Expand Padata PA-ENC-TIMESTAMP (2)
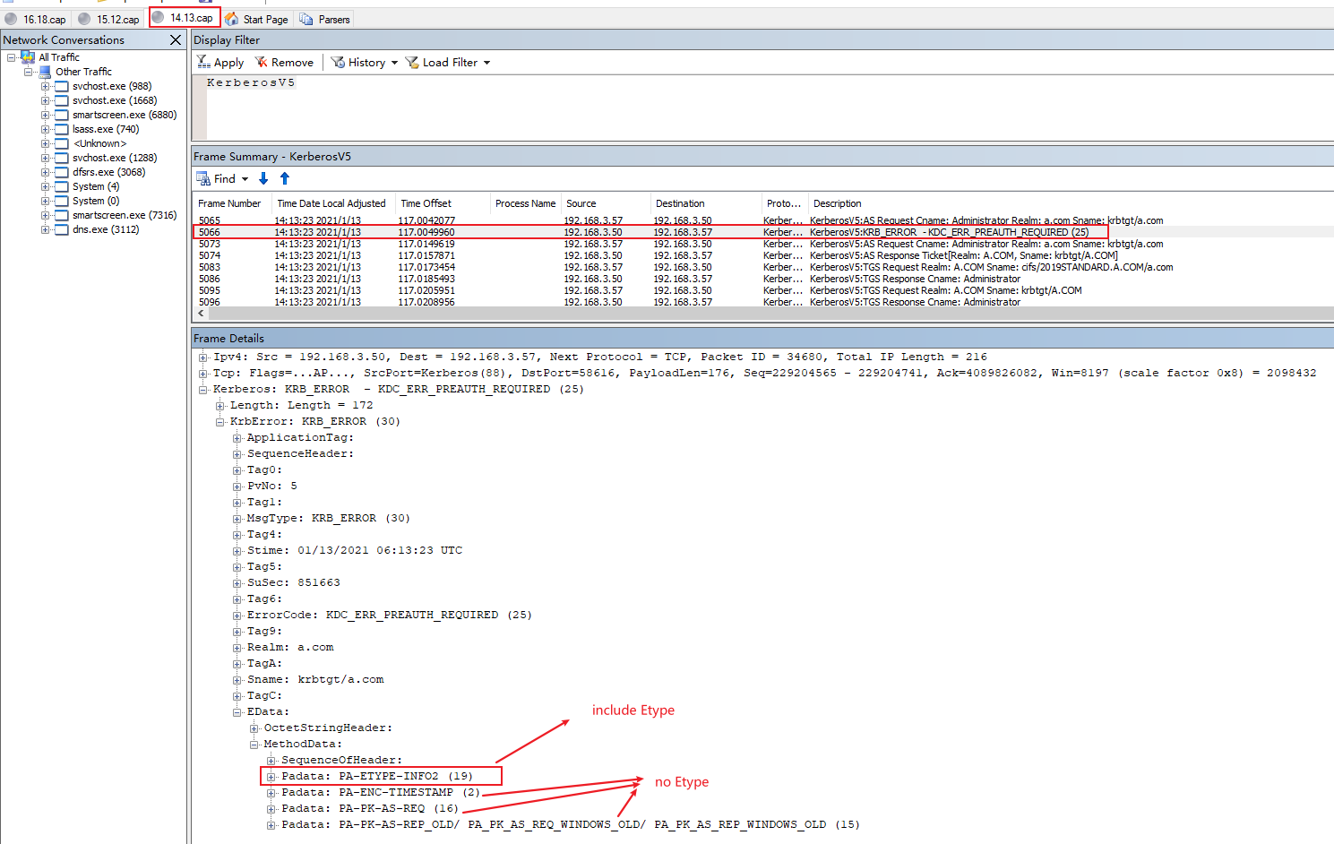This screenshot has height=844, width=1334. (x=271, y=792)
